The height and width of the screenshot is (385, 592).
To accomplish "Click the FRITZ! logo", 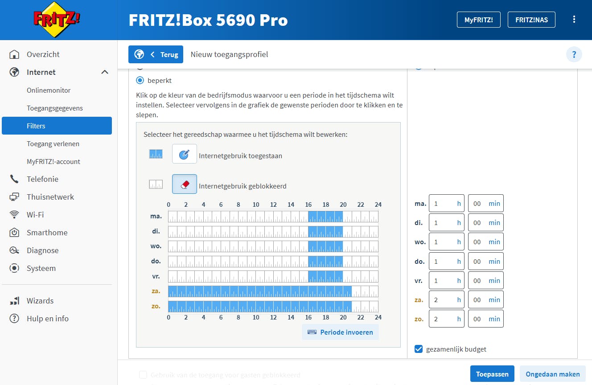I will (x=57, y=20).
